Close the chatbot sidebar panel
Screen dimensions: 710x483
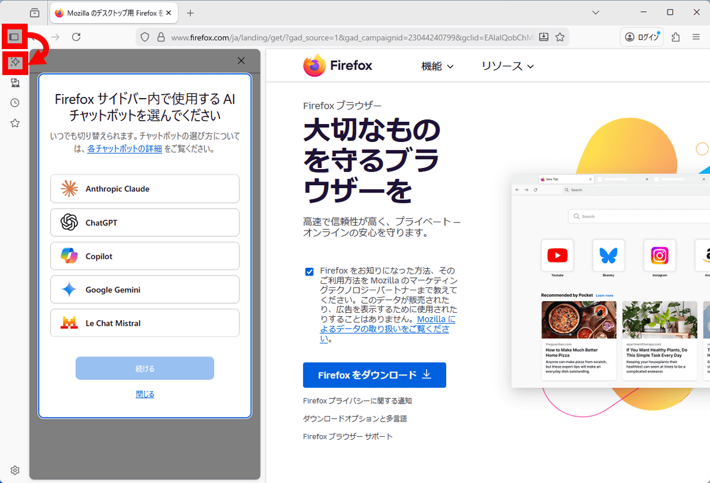[241, 60]
